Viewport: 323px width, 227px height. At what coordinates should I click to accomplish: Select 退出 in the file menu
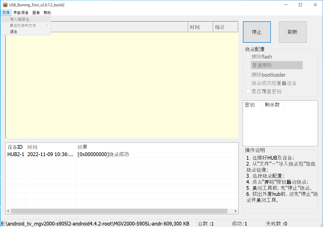[x=26, y=32]
